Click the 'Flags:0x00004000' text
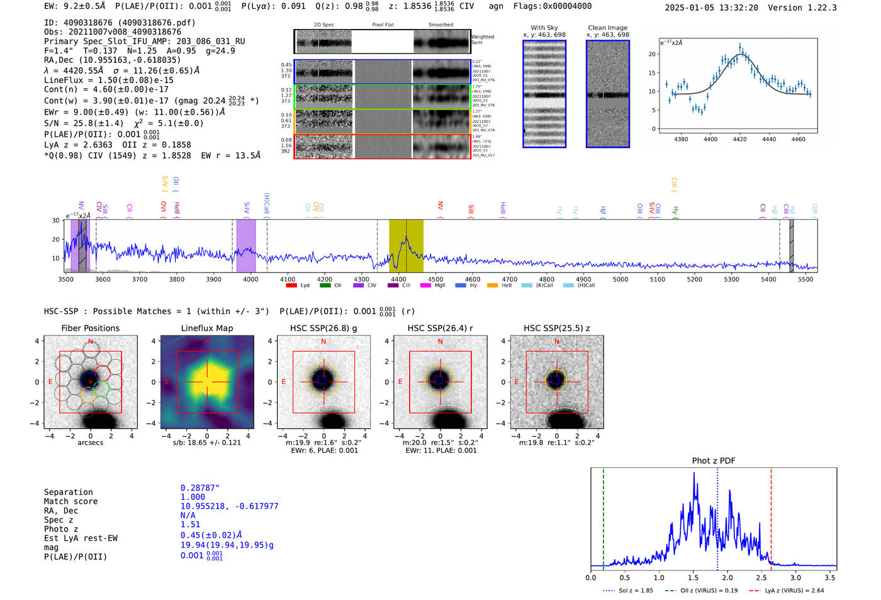This screenshot has width=881, height=600. point(553,6)
